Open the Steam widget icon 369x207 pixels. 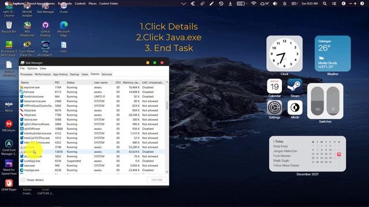point(295,86)
